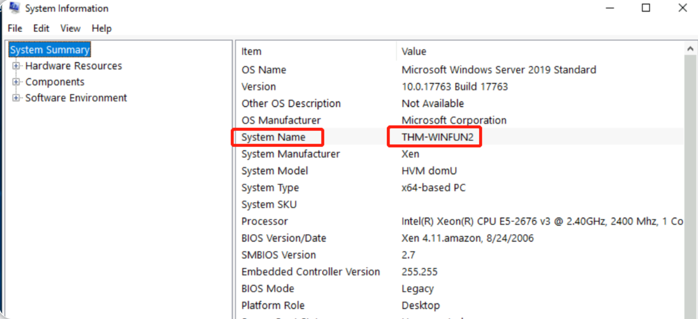Click the vertical scrollbar track

point(690,186)
